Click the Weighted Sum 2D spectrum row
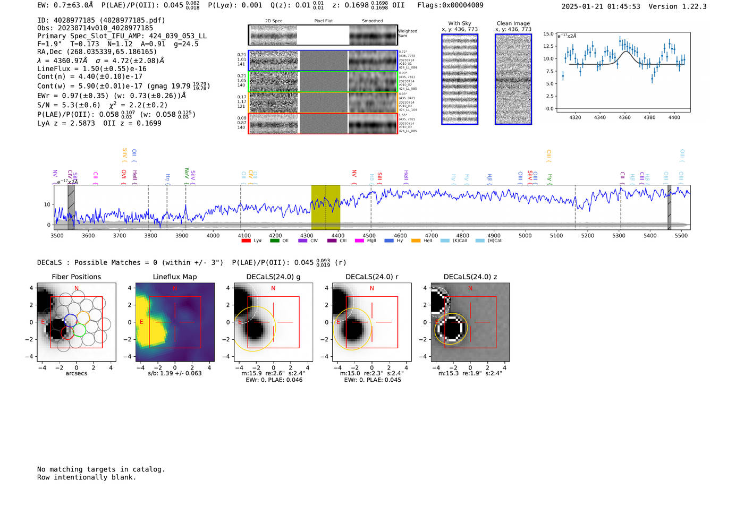 pyautogui.click(x=323, y=35)
